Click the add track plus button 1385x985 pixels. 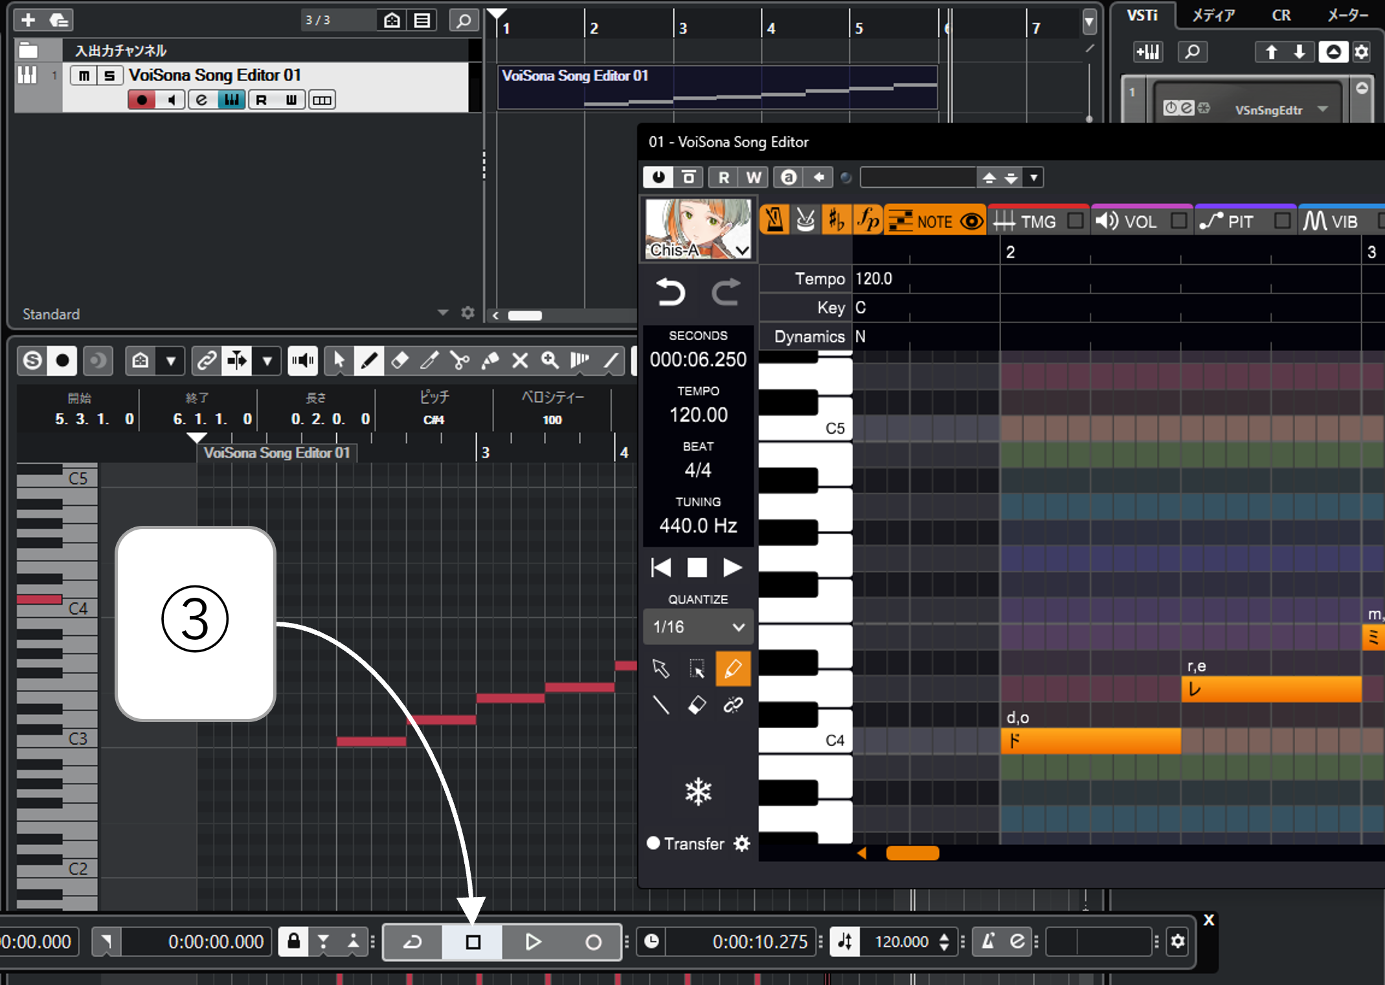coord(28,20)
